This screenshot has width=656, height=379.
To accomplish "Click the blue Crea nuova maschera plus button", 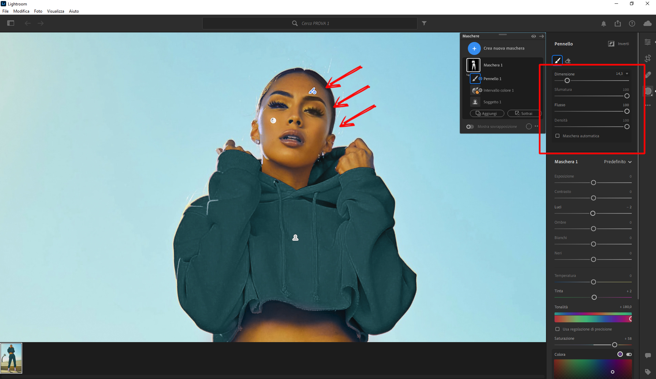I will 474,48.
